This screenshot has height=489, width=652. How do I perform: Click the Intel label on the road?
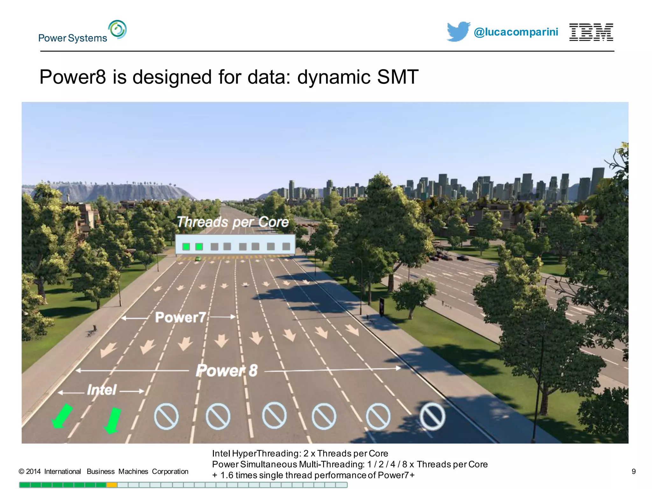coord(102,390)
